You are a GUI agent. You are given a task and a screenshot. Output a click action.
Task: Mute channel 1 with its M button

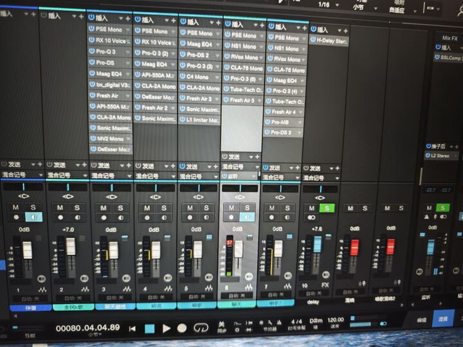pos(15,208)
